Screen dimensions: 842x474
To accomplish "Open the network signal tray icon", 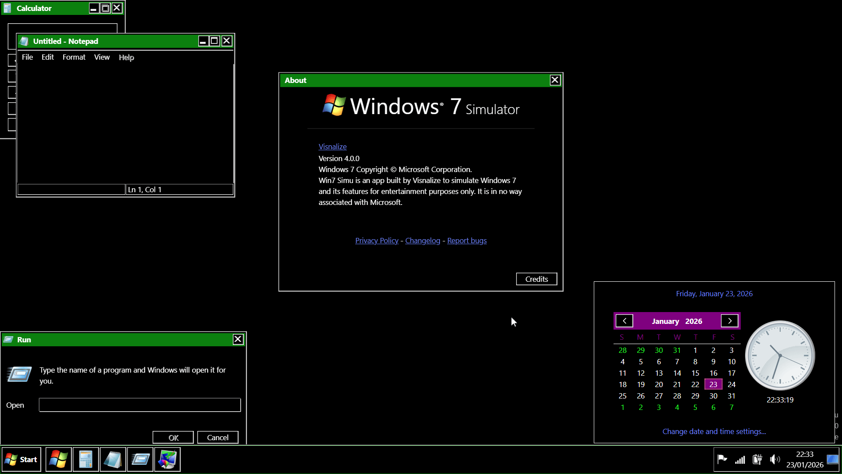I will point(740,460).
